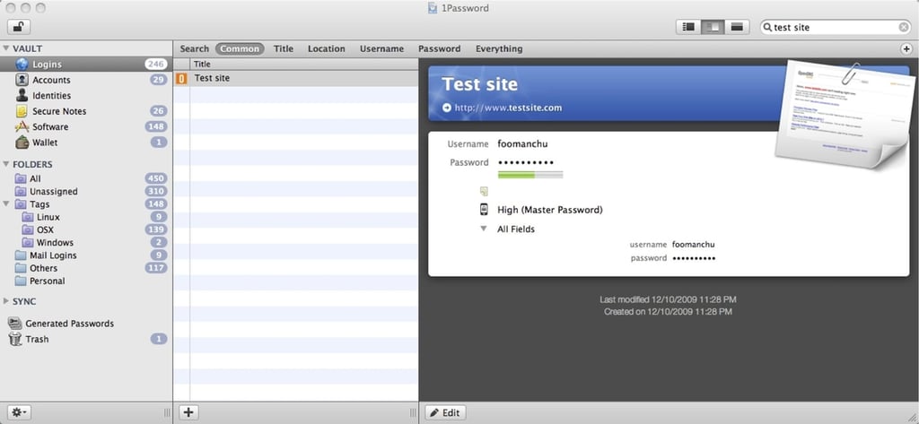The image size is (919, 424).
Task: Click the phone security level icon
Action: [484, 210]
